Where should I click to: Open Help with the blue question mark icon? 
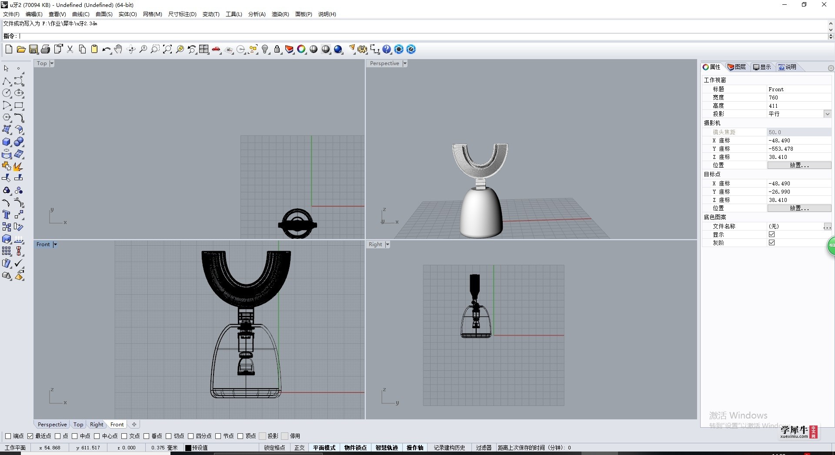click(387, 49)
